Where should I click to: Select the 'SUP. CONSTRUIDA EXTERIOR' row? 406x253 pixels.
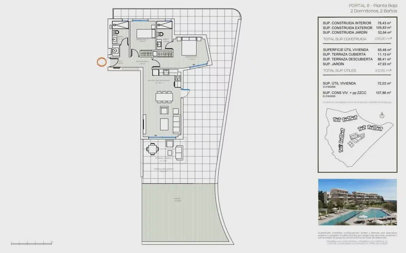tap(357, 28)
